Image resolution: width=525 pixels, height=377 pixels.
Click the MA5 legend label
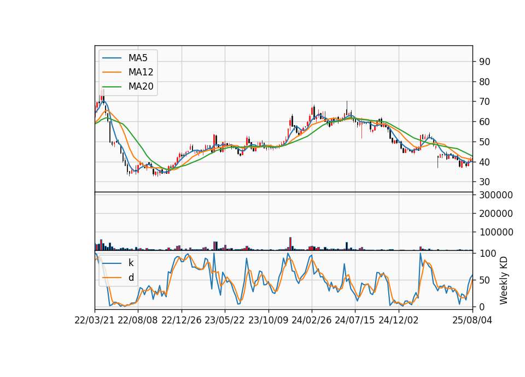click(x=138, y=58)
